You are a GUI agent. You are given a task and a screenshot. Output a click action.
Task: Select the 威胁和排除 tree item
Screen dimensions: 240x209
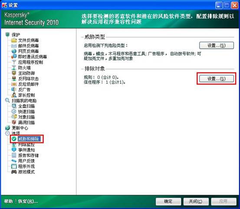click(28, 139)
